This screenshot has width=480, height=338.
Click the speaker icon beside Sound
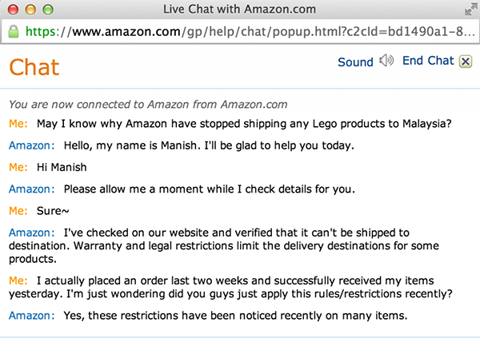pos(387,61)
